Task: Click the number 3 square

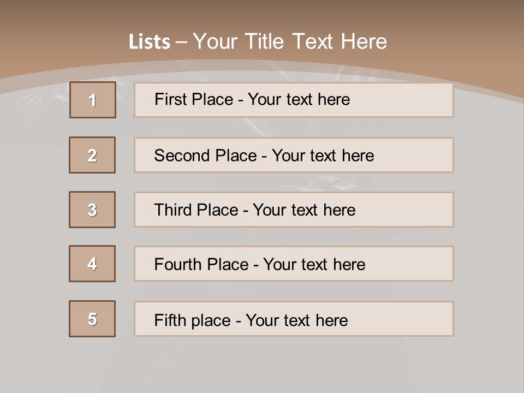Action: tap(92, 210)
